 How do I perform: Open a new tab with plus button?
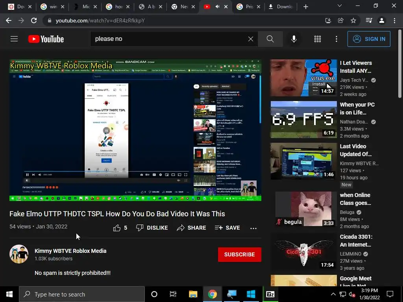click(305, 7)
